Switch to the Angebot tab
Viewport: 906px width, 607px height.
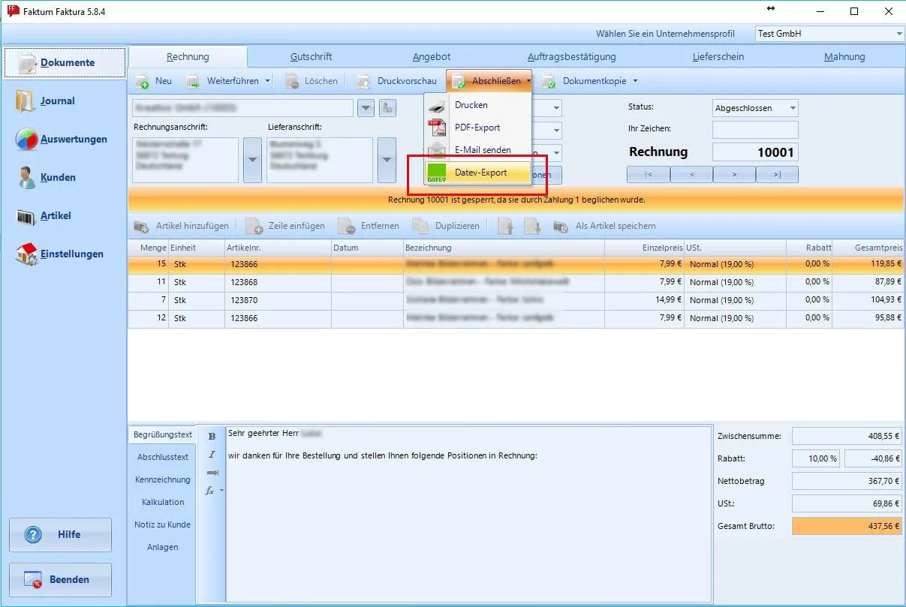432,57
